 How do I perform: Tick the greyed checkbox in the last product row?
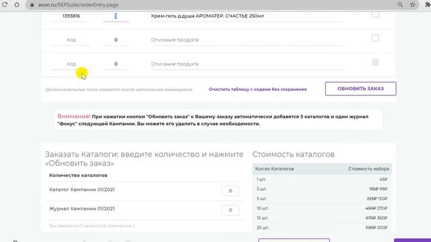coord(375,62)
